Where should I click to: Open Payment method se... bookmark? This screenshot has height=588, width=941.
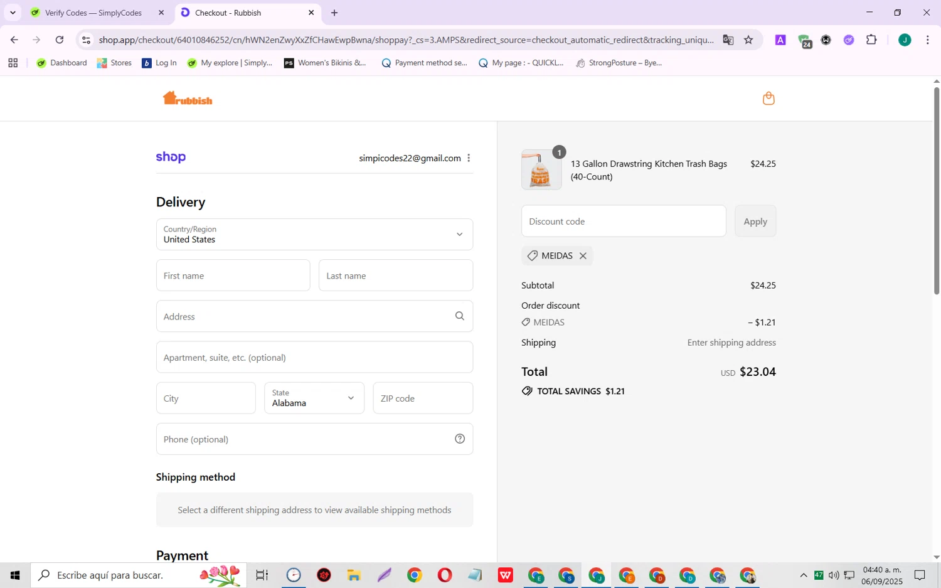coord(424,63)
